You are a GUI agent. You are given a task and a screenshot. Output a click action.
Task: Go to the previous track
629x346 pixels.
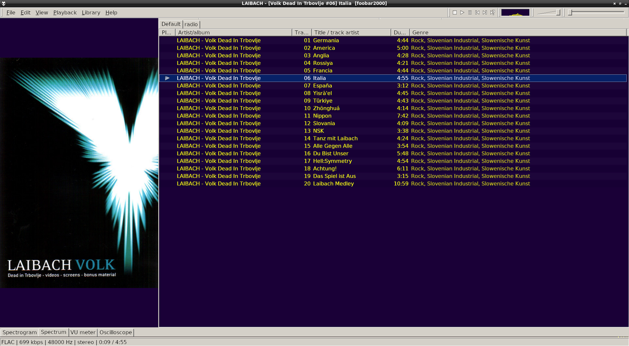(477, 12)
